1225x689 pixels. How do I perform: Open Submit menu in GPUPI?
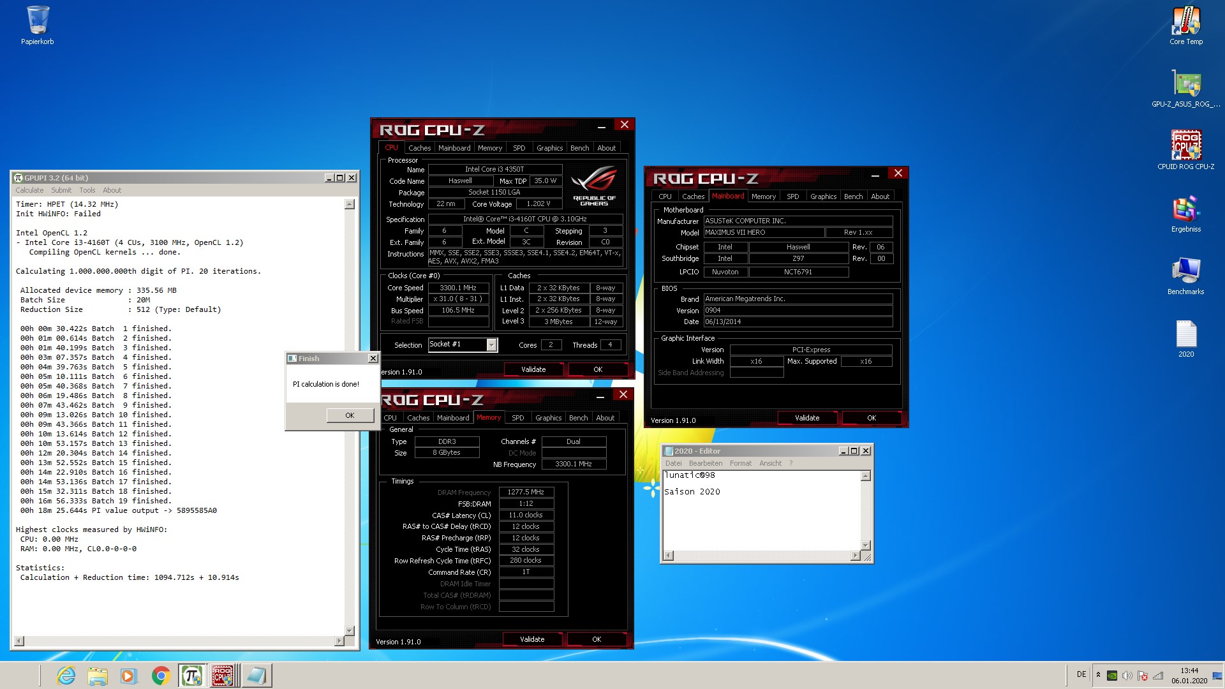(x=61, y=190)
